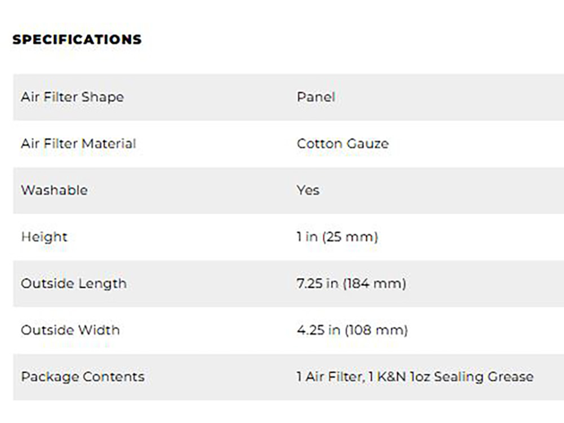Click the Air Filter Shape label
Viewport: 564px width, 423px height.
pos(72,97)
